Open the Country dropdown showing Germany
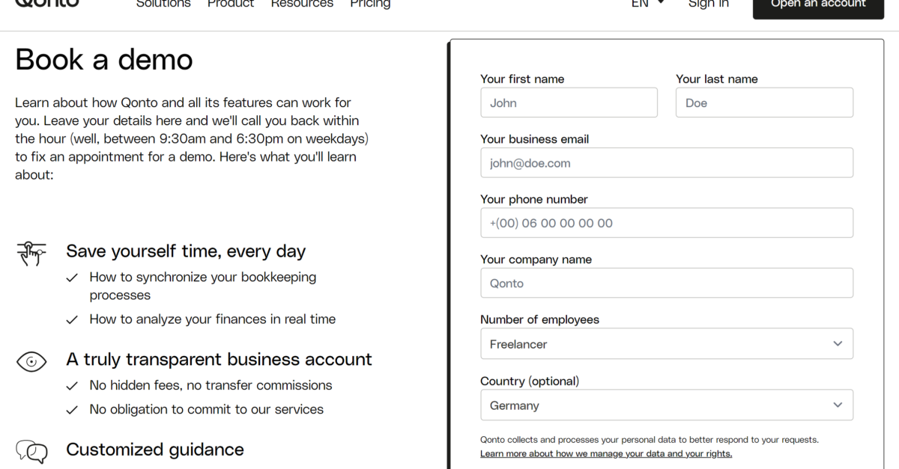The height and width of the screenshot is (469, 899). point(667,405)
